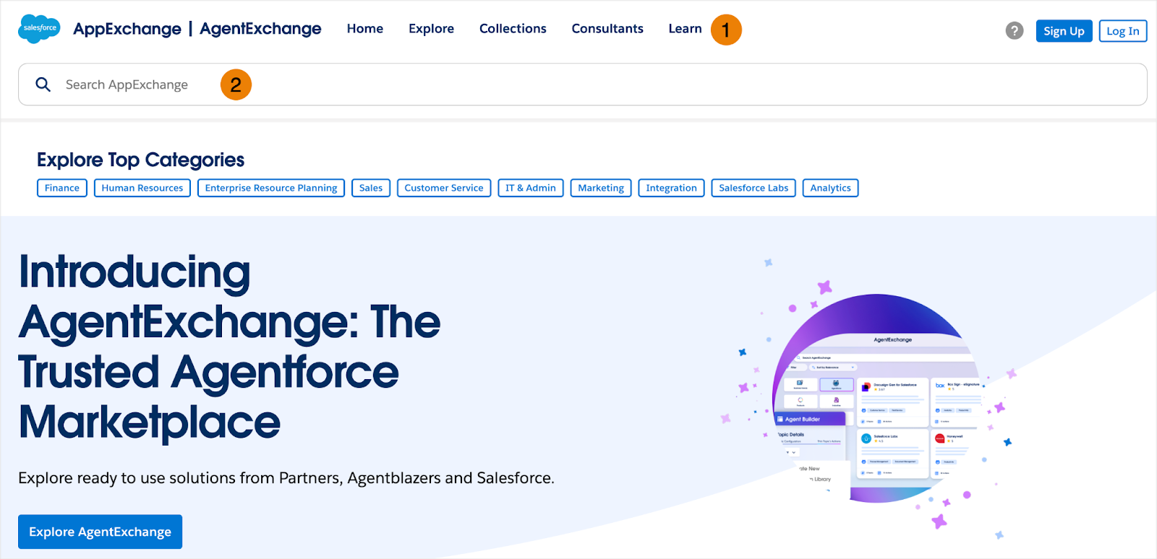1157x559 pixels.
Task: Click the AppExchange title link
Action: (127, 29)
